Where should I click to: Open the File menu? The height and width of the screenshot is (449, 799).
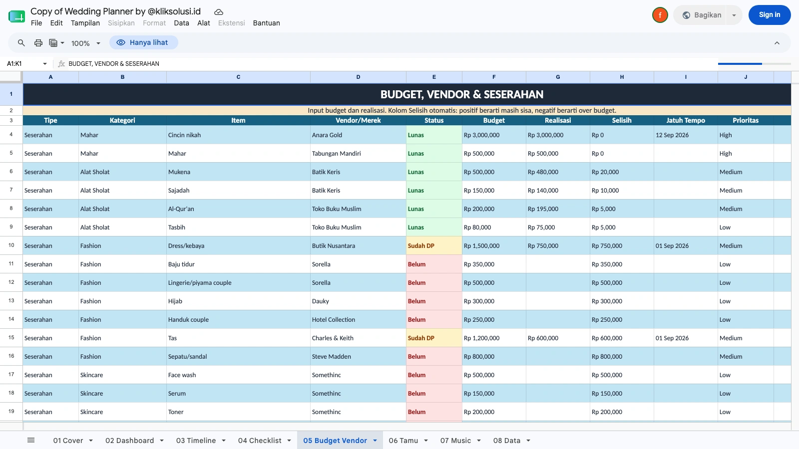(x=36, y=23)
